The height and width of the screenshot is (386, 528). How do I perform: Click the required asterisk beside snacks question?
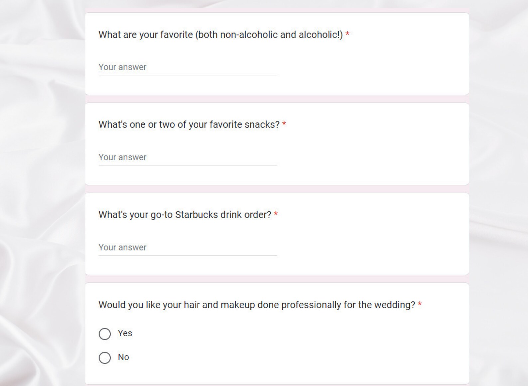coord(284,124)
